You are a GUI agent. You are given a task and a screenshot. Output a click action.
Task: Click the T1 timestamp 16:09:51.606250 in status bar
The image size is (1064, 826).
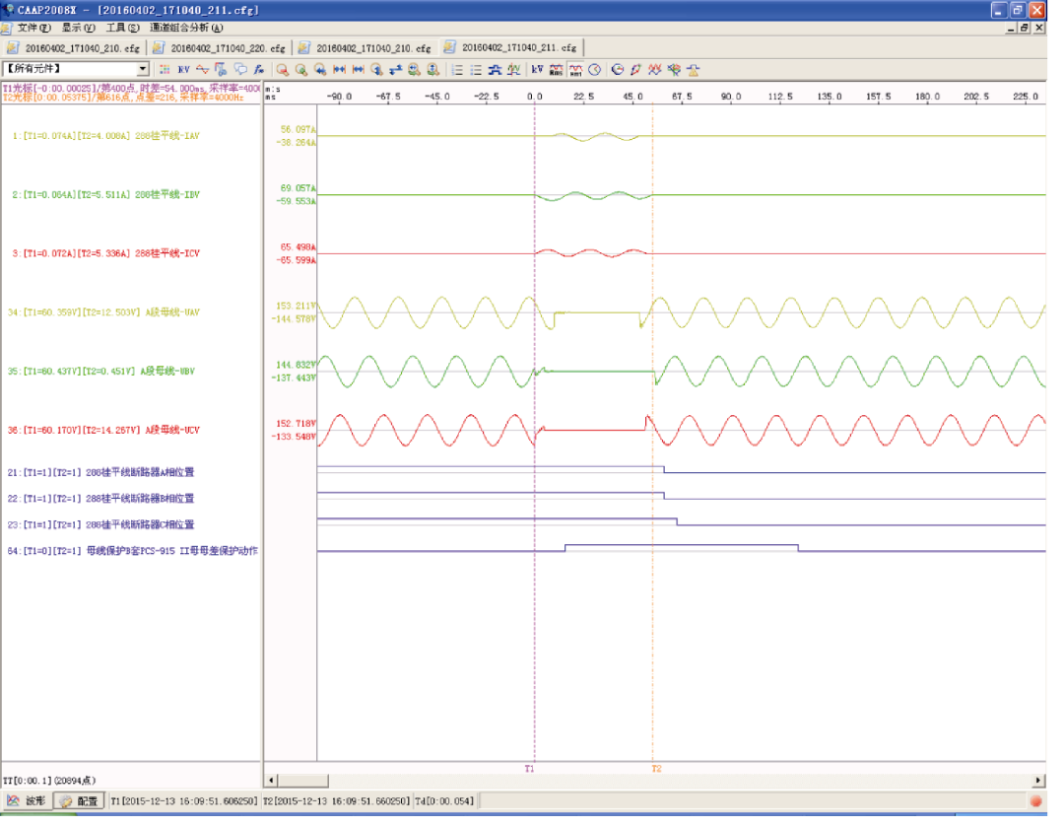pos(184,801)
